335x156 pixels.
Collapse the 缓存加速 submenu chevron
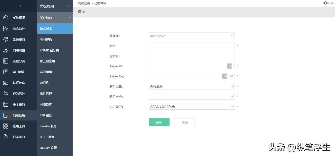point(68,18)
